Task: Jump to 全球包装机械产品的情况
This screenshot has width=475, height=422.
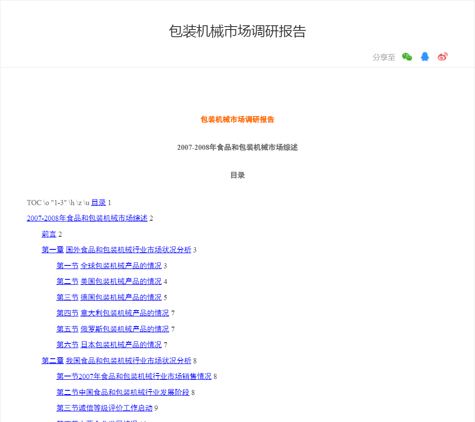Action: 121,266
